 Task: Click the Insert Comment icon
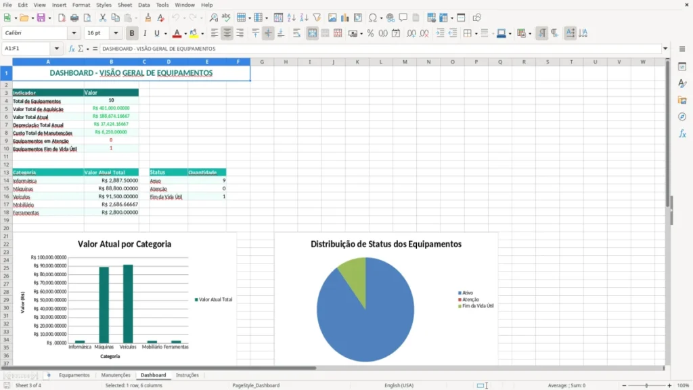pos(403,18)
